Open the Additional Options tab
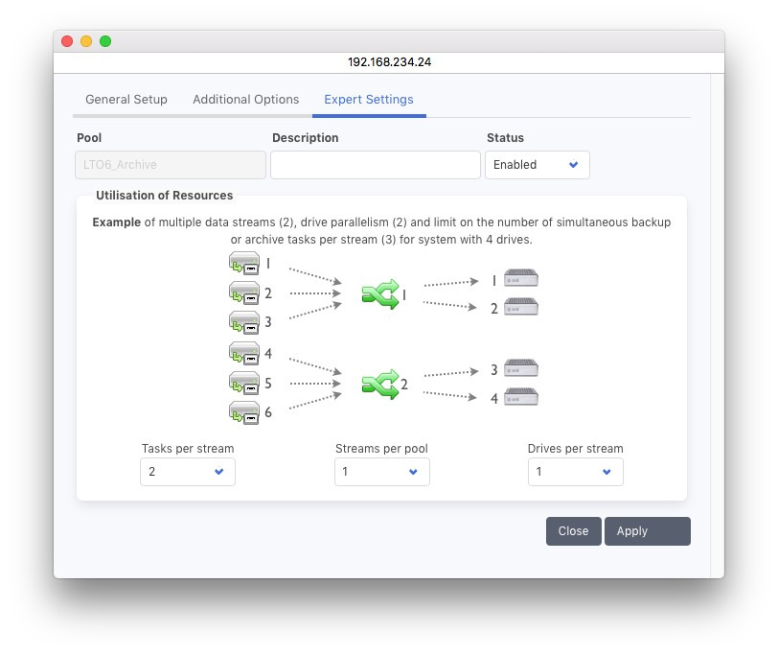 pyautogui.click(x=245, y=100)
